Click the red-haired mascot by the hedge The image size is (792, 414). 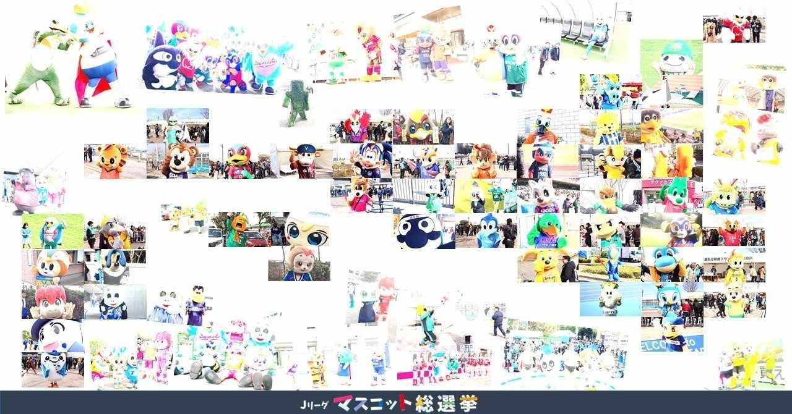coord(53,302)
